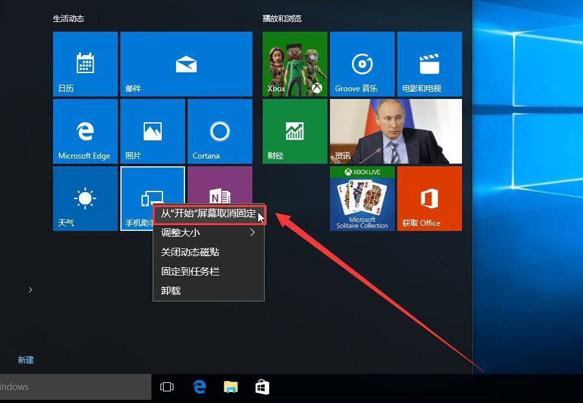Launch Edge from the taskbar
Screen dimensions: 583x403
(x=199, y=387)
